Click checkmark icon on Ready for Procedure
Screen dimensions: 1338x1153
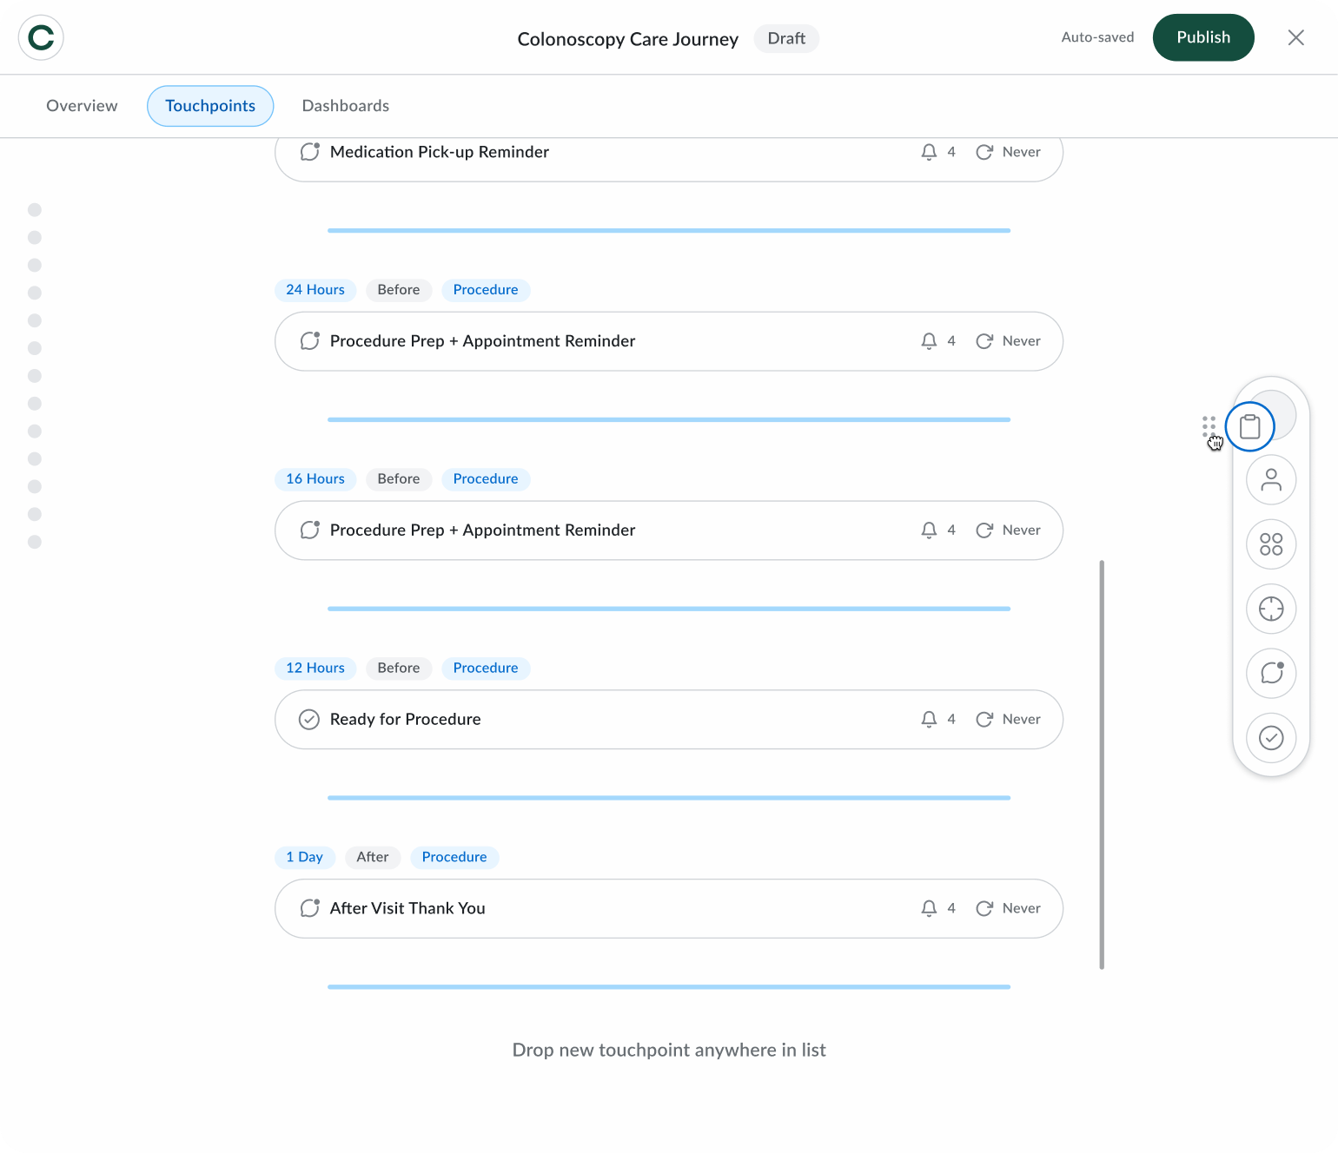click(309, 720)
